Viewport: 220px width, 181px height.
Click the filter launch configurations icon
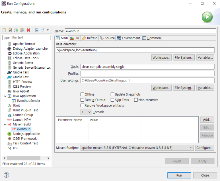(43, 30)
